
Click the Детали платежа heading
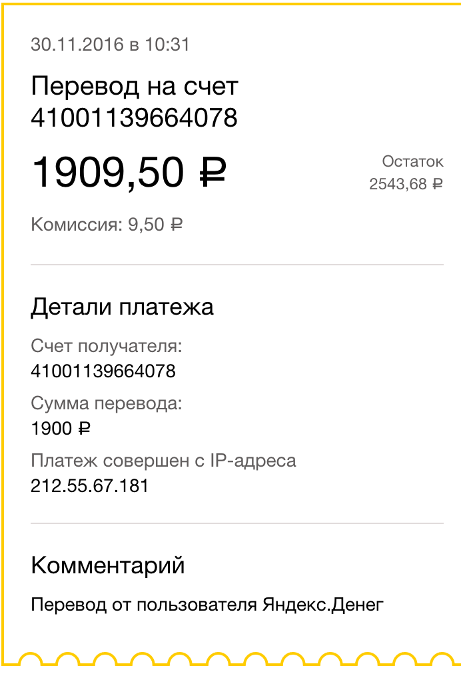coord(123,307)
